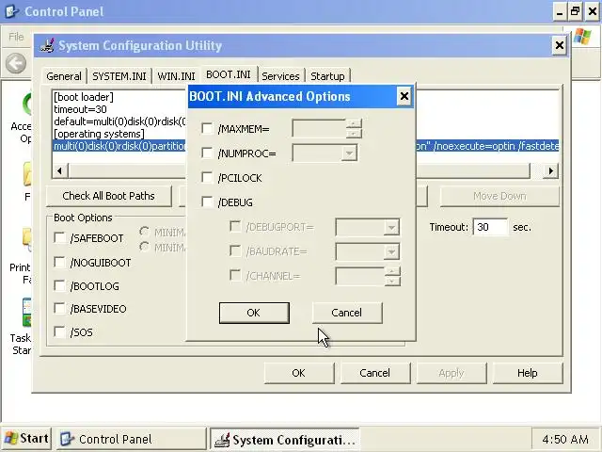The width and height of the screenshot is (602, 452).
Task: Restore down the Control Panel window
Action: point(576,11)
